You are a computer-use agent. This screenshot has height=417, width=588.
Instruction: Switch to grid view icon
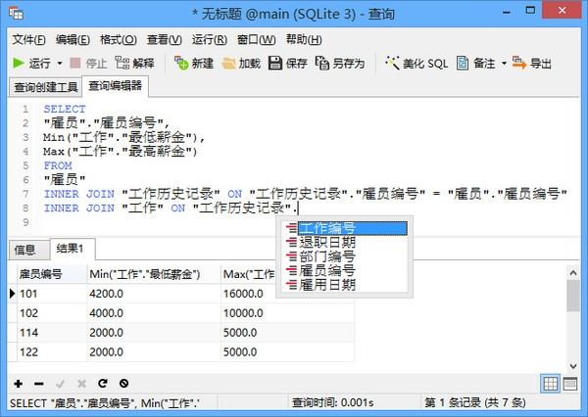(x=552, y=382)
